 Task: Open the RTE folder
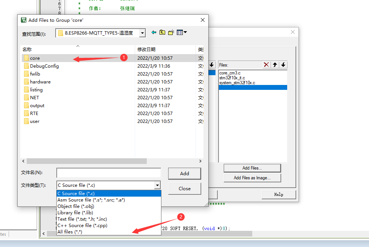click(x=34, y=114)
